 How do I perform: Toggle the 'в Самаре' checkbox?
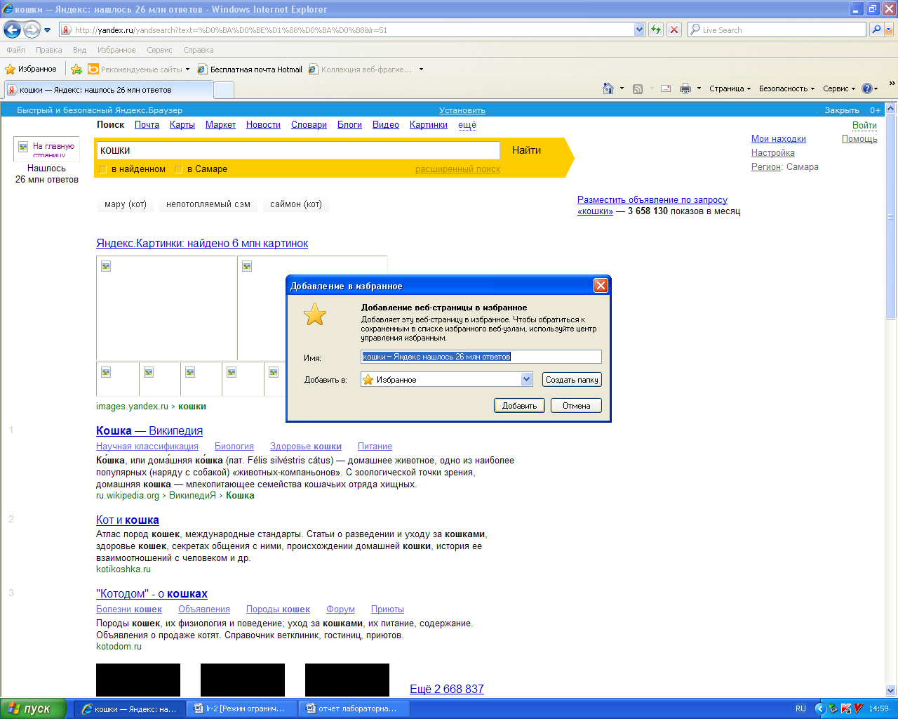pyautogui.click(x=178, y=169)
